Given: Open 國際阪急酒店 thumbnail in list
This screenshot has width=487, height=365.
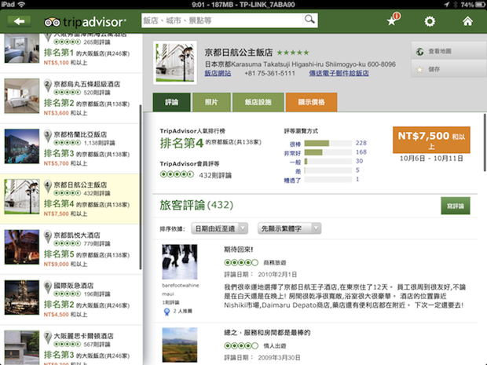Looking at the screenshot, I should [22, 297].
